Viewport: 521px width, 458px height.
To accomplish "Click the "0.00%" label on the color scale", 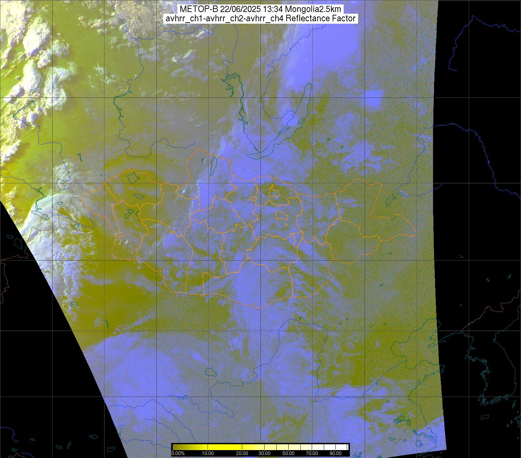I will pos(178,453).
